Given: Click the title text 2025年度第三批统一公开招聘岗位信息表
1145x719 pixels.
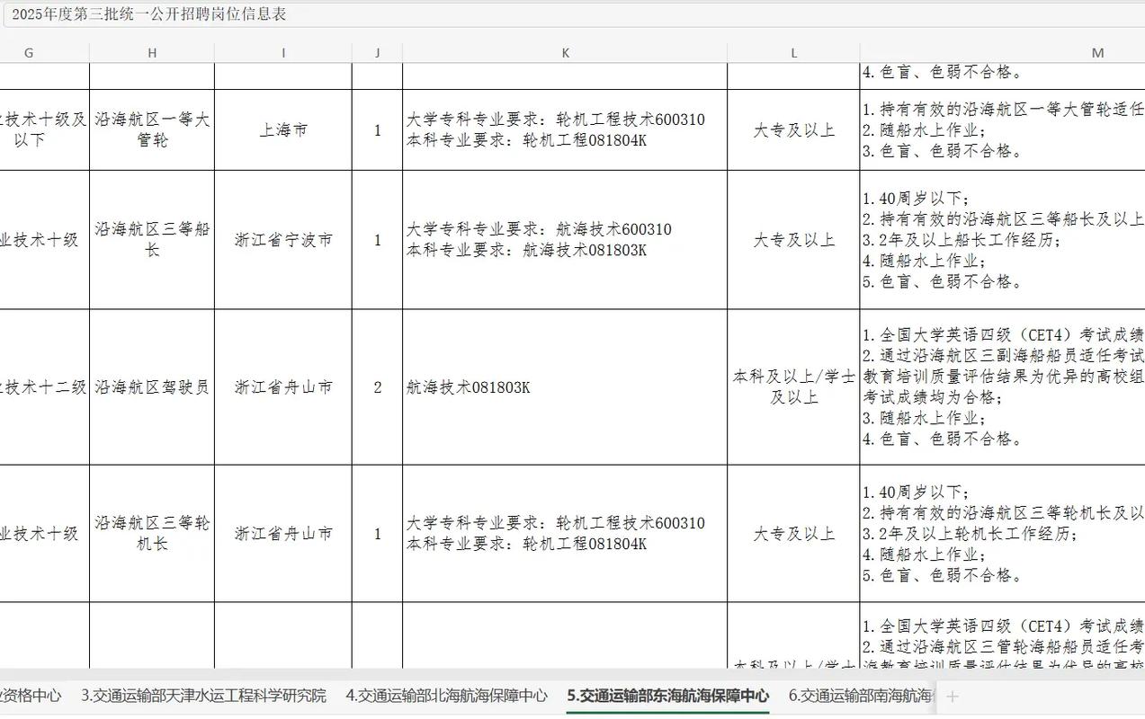Looking at the screenshot, I should [x=148, y=15].
